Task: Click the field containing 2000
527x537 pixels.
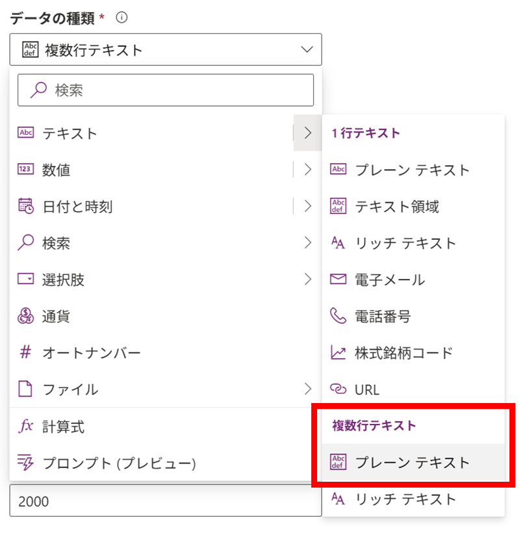Action: click(166, 502)
